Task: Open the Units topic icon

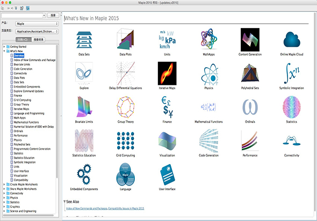Action: click(167, 40)
